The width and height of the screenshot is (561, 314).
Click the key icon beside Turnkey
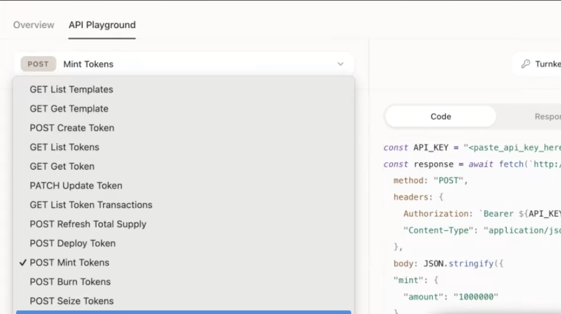point(525,64)
